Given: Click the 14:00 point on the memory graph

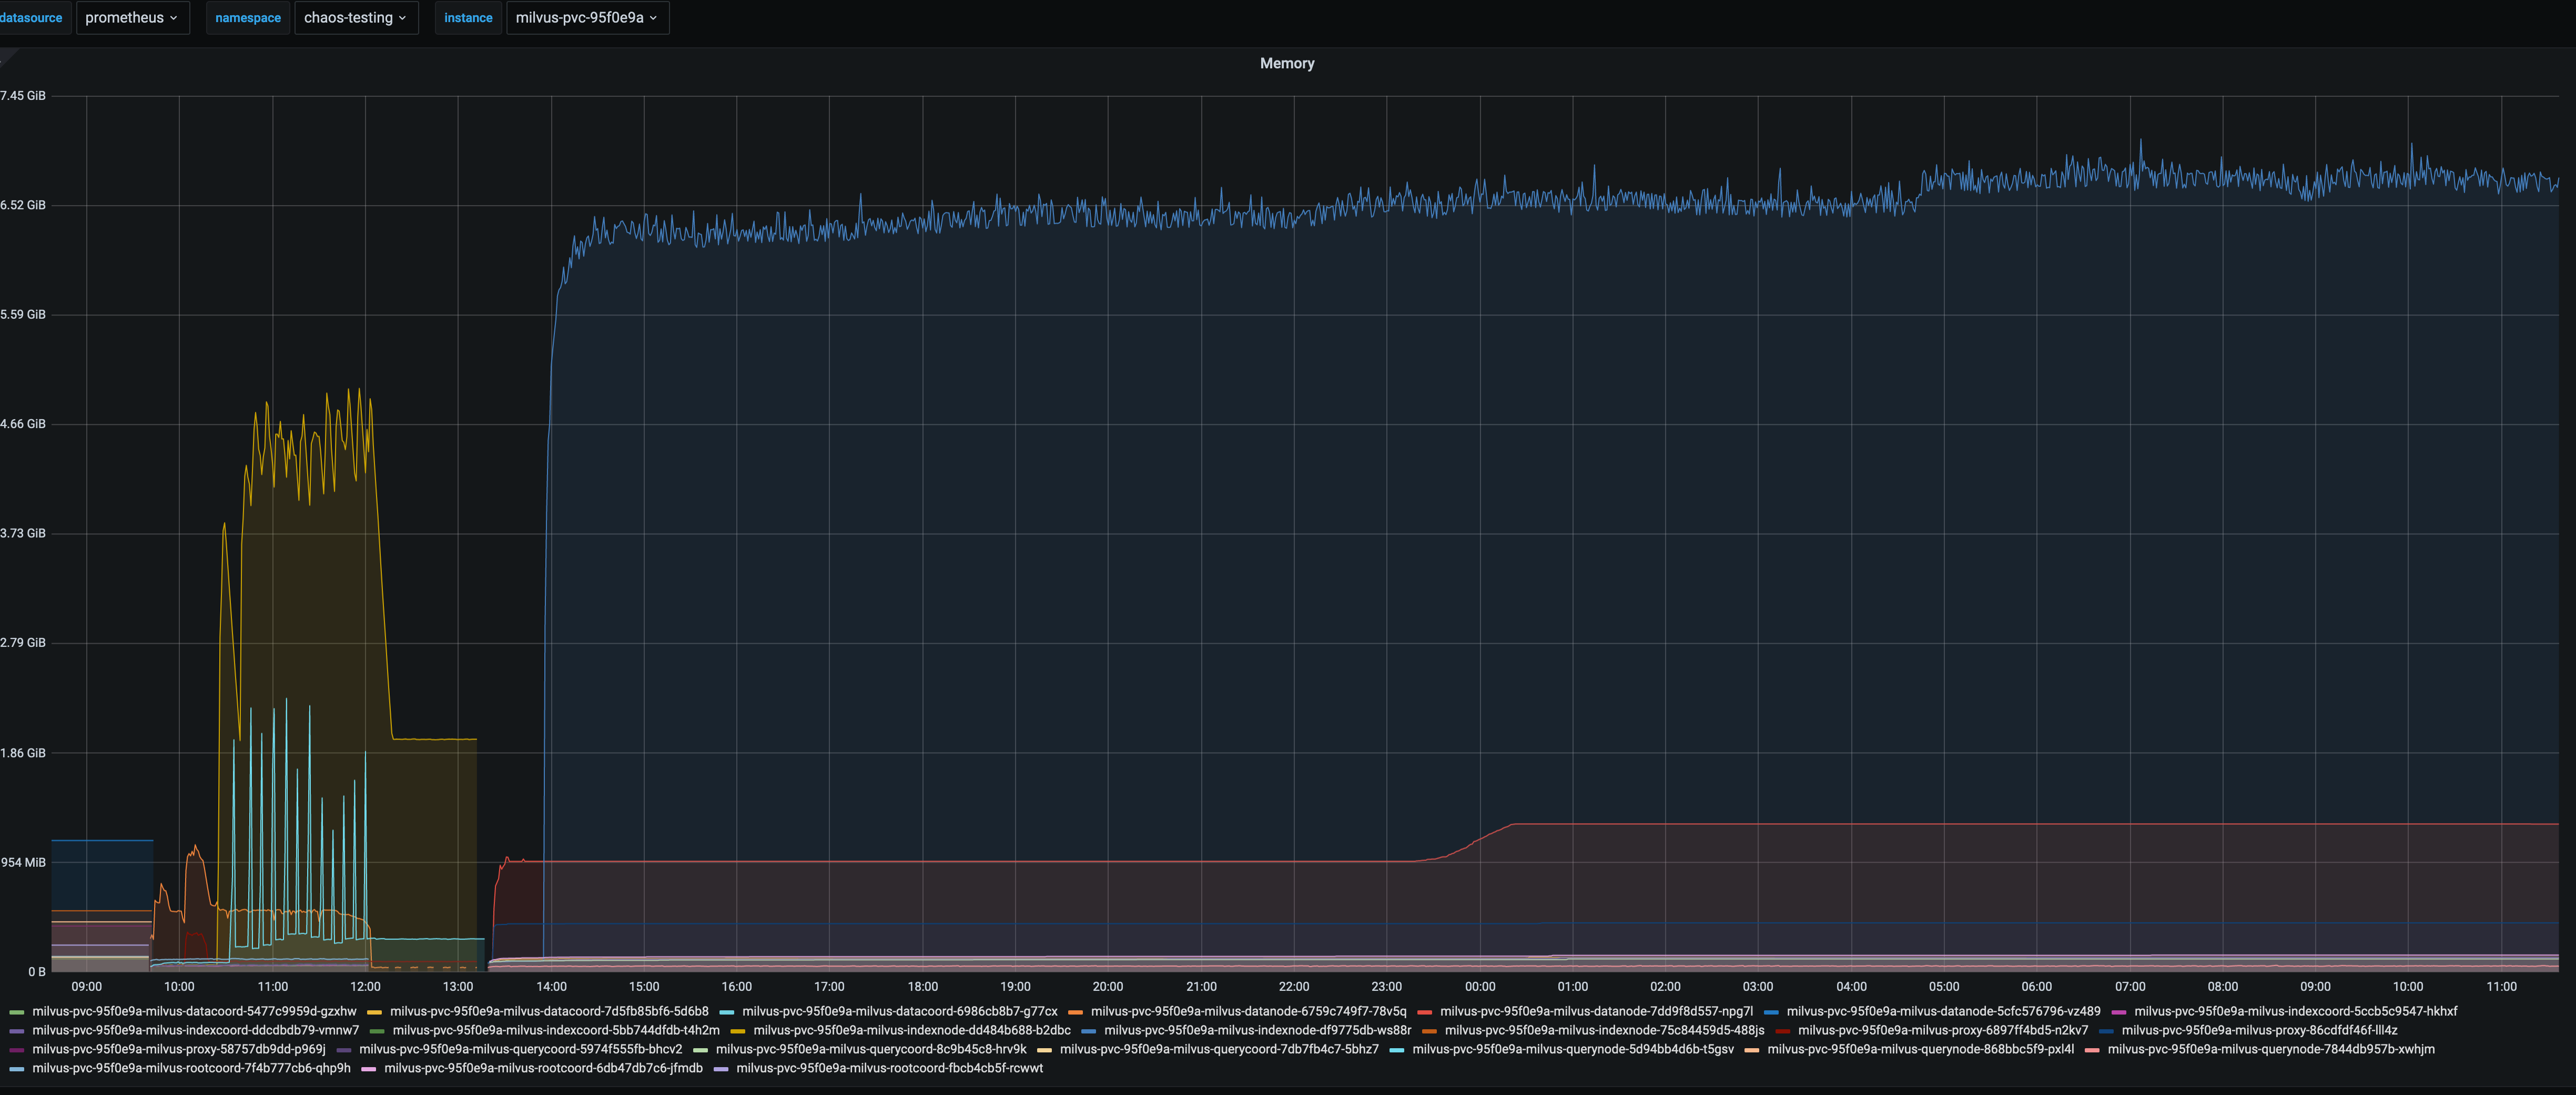Looking at the screenshot, I should point(551,500).
